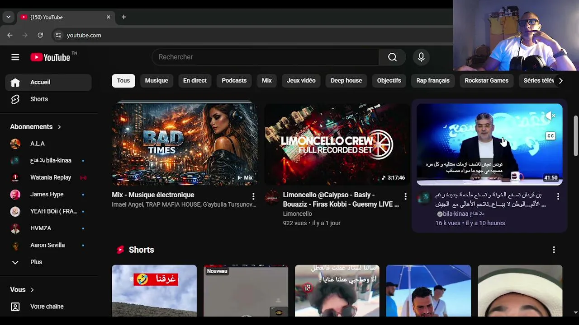Select the Jeux vidéo filter chip
Image resolution: width=579 pixels, height=325 pixels.
301,80
